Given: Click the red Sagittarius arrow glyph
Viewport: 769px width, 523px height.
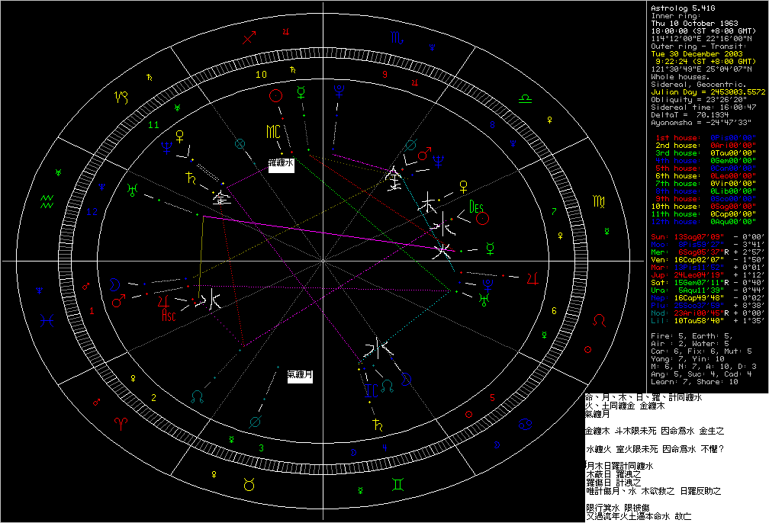Looking at the screenshot, I should [x=249, y=38].
